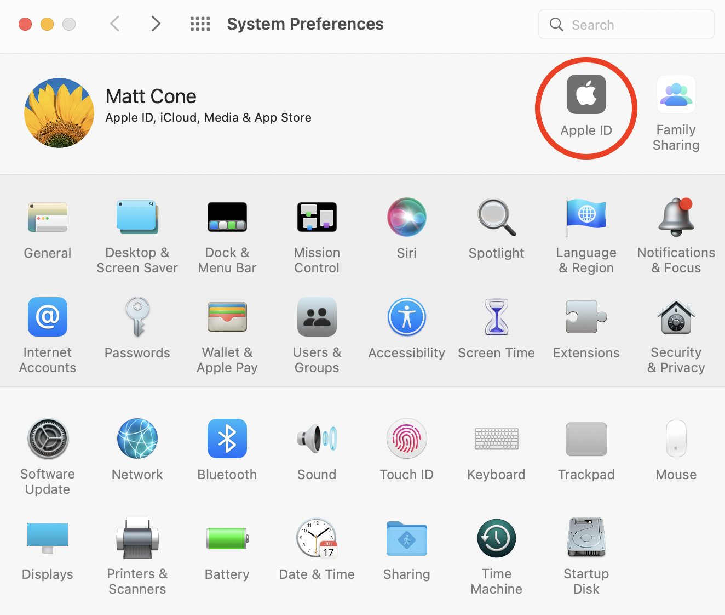Open Mission Control preferences
Screen dimensions: 725x615
[x=317, y=217]
